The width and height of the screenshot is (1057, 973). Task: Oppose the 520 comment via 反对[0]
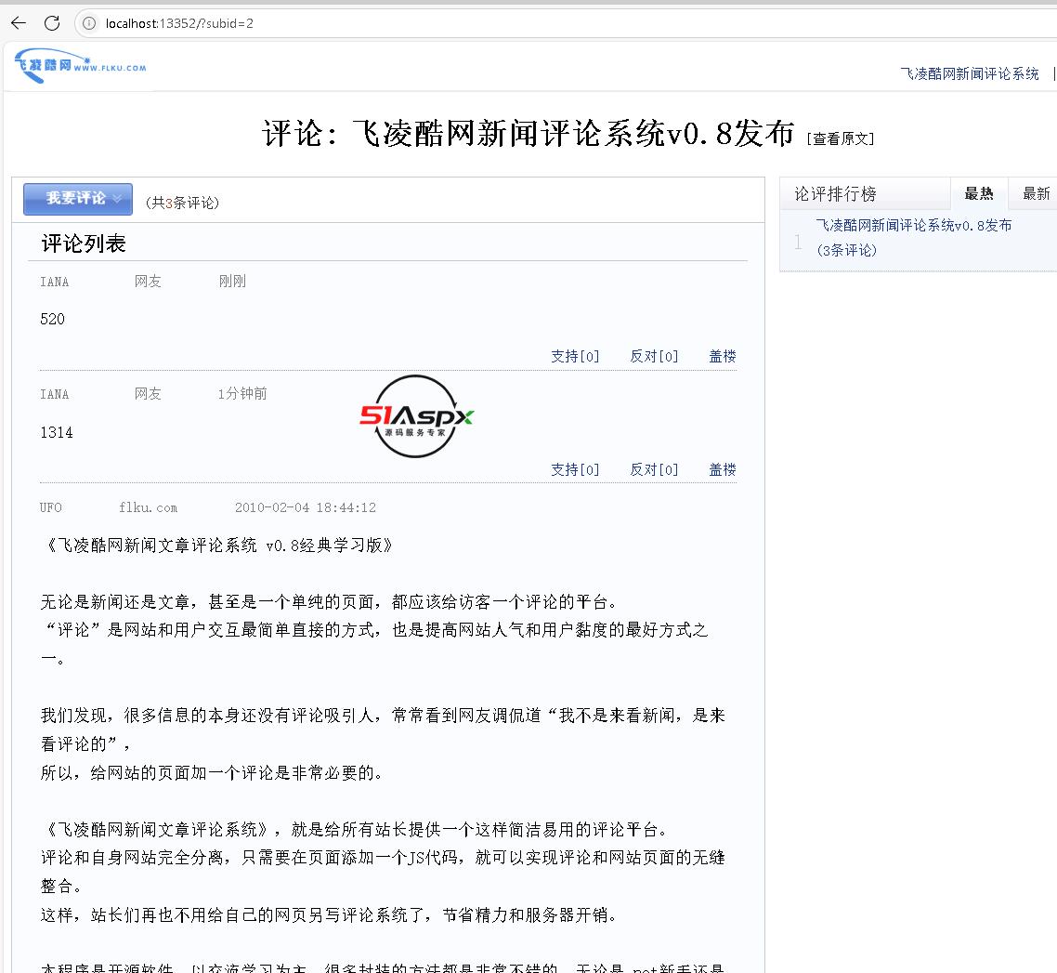click(654, 356)
